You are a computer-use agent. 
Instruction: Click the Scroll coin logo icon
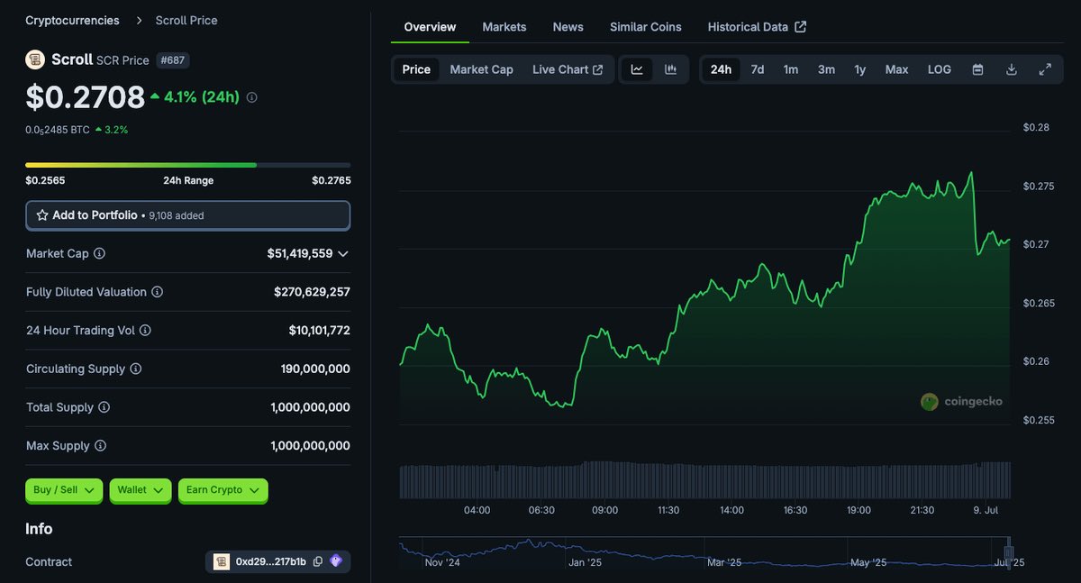click(x=35, y=59)
